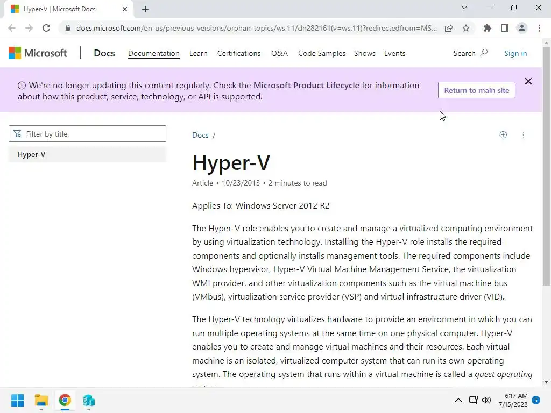Open the Microsoft Product Lifecycle link

pos(306,86)
